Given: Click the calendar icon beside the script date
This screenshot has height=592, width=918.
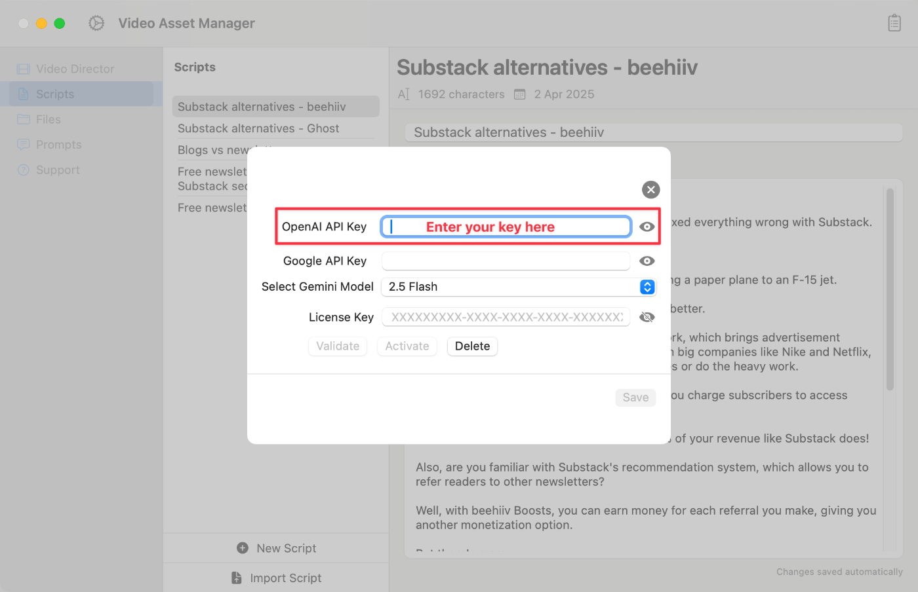Looking at the screenshot, I should (x=519, y=94).
